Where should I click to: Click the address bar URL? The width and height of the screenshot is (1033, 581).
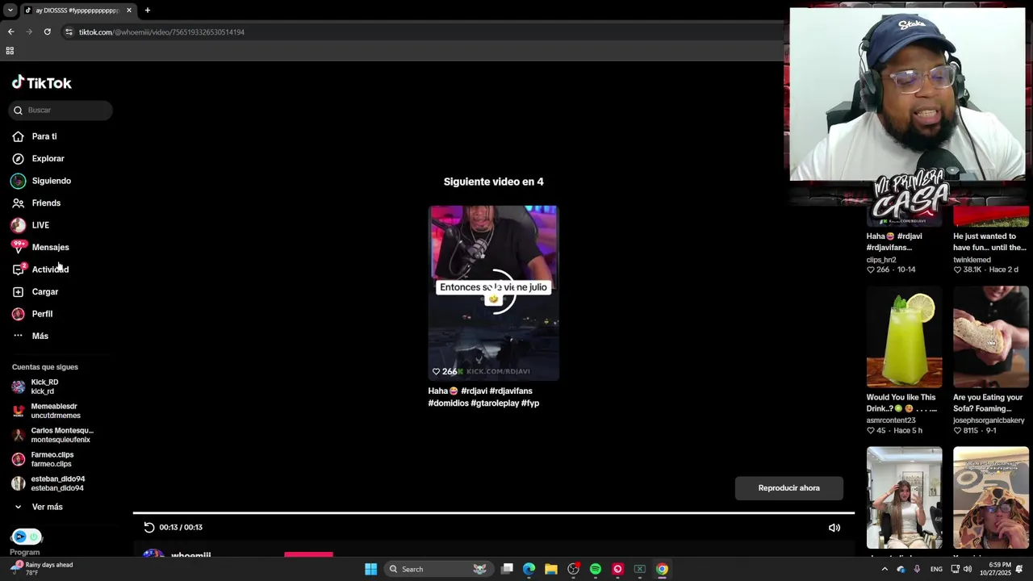click(x=161, y=32)
